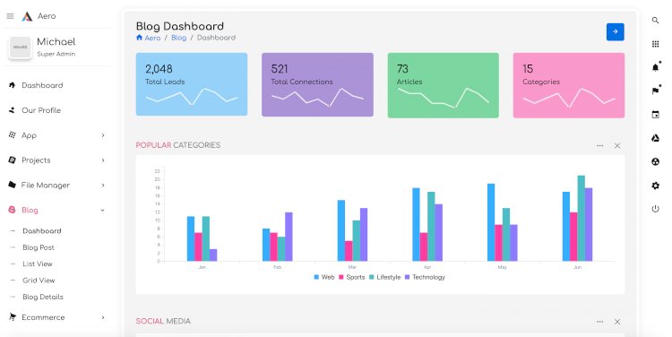Screen dimensions: 672x337
Task: Open Social Media more options dots
Action: [599, 322]
